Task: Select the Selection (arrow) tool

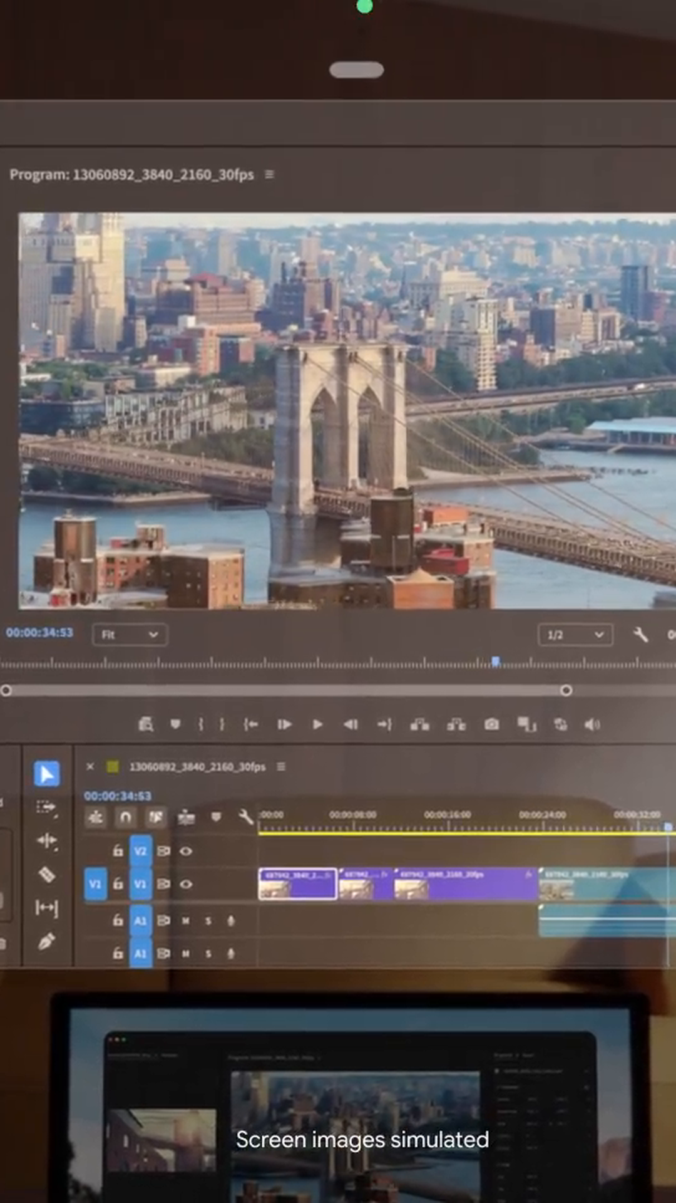Action: 47,774
